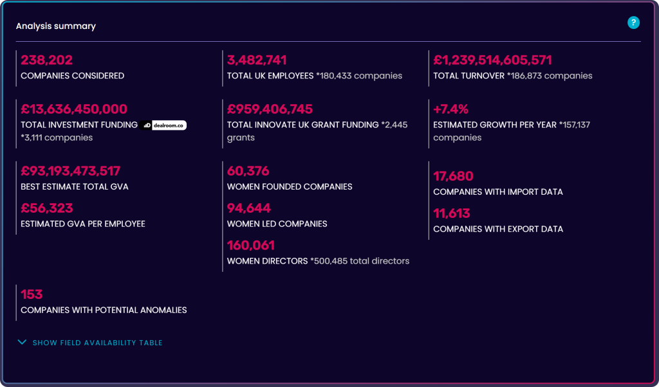The height and width of the screenshot is (387, 659).
Task: Click the 11,613 companies with export data
Action: click(x=452, y=213)
